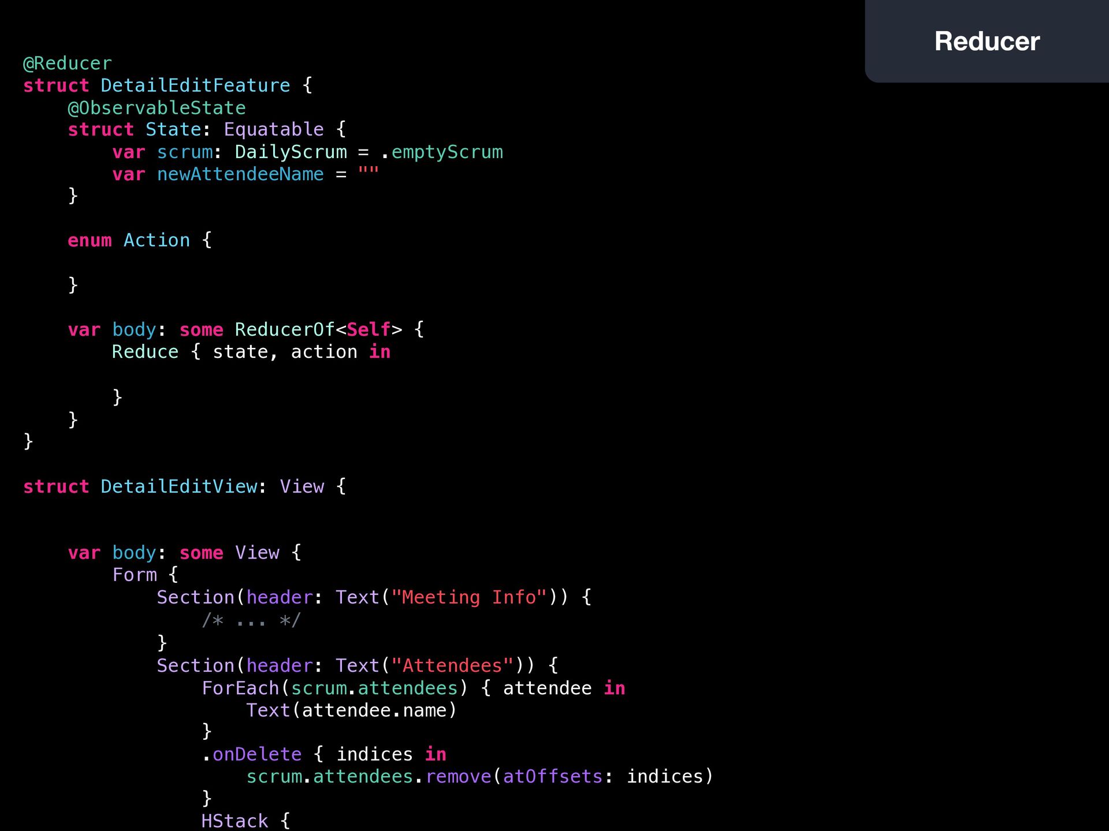Click scrum.attendees.remove(atOffsets: indices) line
This screenshot has width=1109, height=831.
click(480, 777)
